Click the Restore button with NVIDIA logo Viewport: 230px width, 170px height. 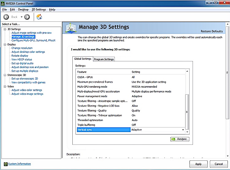pos(180,139)
